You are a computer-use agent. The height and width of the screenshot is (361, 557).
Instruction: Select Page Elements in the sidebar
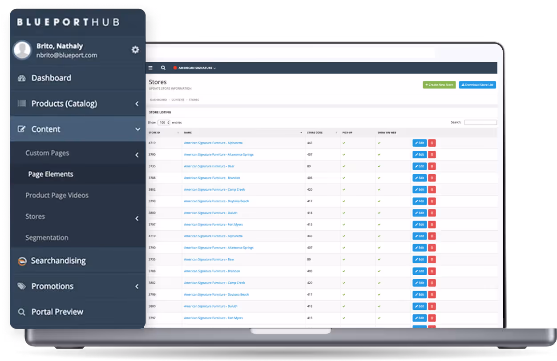51,174
